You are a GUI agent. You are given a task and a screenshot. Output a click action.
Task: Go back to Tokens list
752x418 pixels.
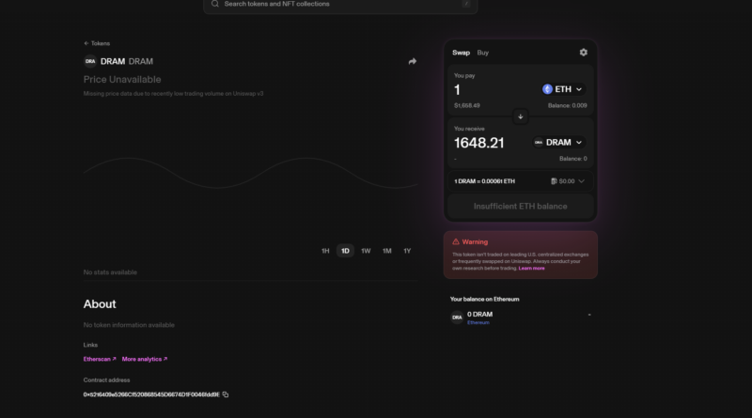point(97,43)
